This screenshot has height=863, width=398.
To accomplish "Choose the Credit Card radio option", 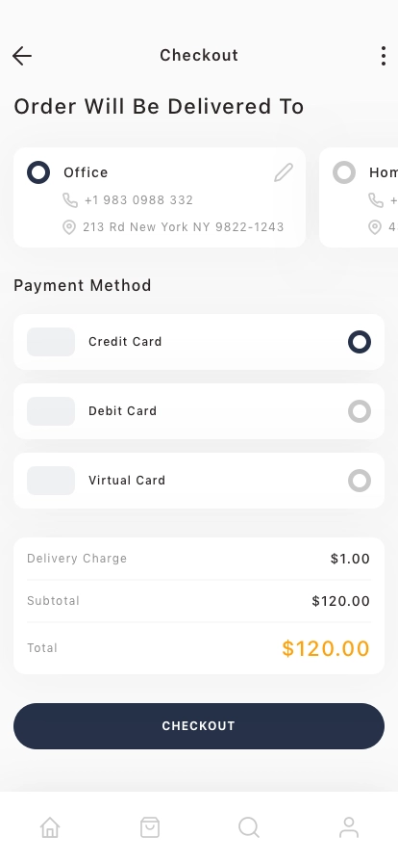I will click(360, 342).
